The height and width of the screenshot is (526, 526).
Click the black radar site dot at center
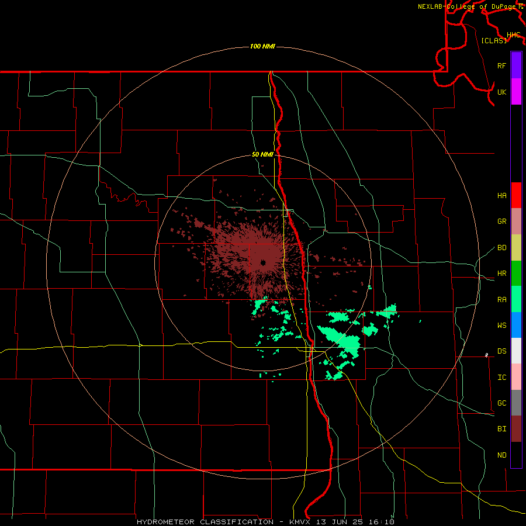[263, 262]
